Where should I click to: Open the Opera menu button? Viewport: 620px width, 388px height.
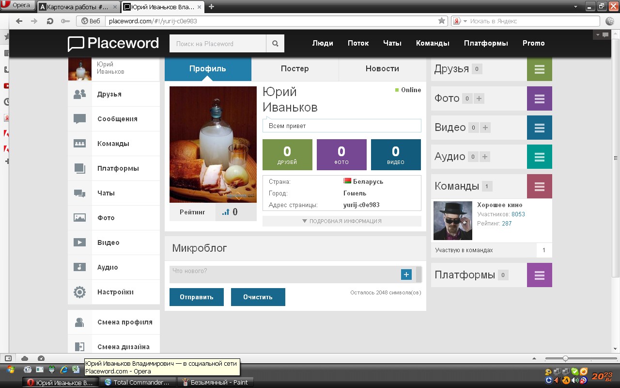coord(18,6)
